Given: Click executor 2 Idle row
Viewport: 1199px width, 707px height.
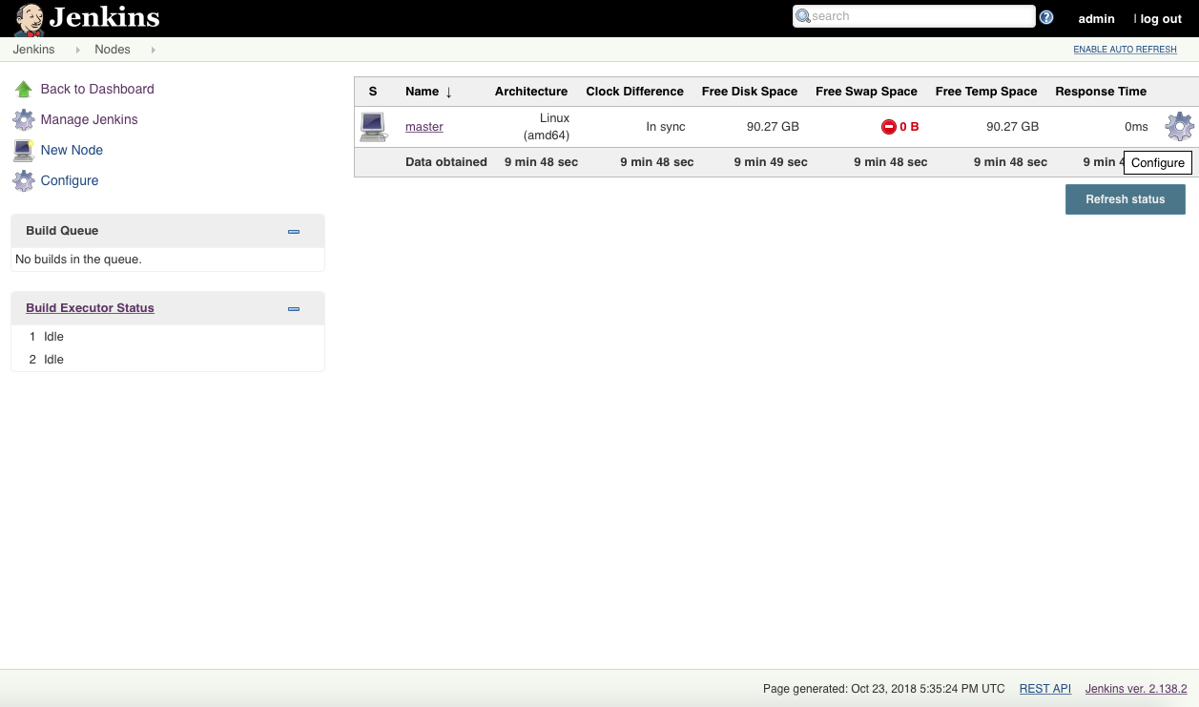Looking at the screenshot, I should tap(168, 360).
